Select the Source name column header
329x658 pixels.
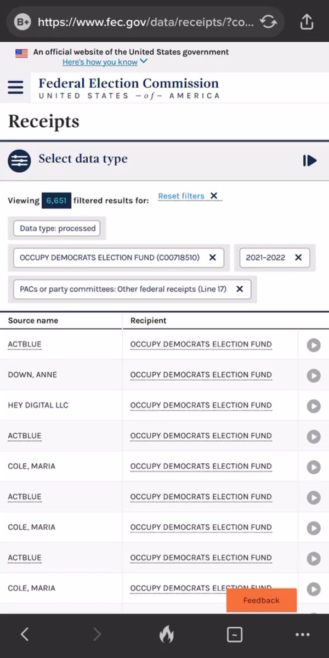(x=33, y=320)
